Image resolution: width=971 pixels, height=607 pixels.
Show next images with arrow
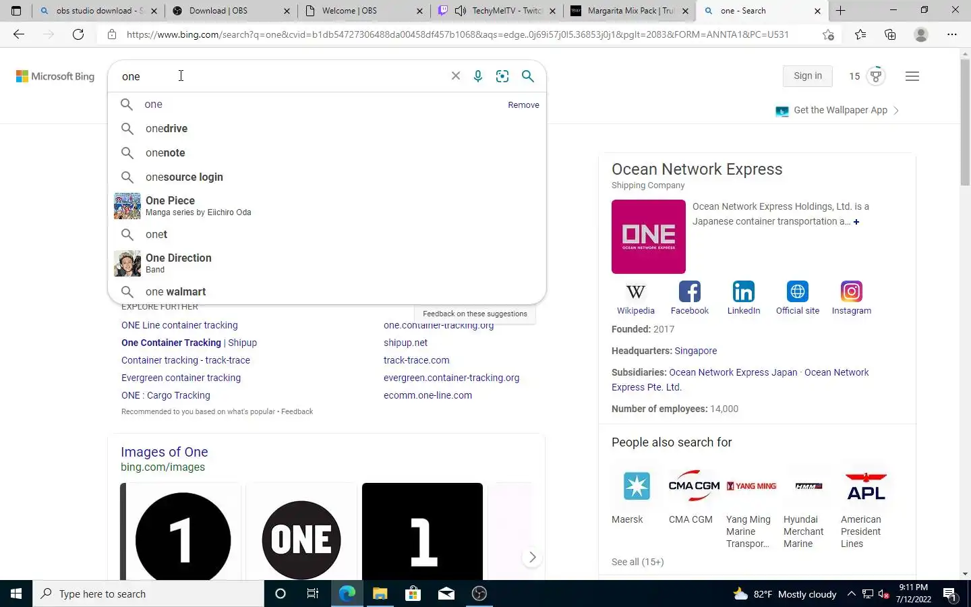pyautogui.click(x=532, y=557)
